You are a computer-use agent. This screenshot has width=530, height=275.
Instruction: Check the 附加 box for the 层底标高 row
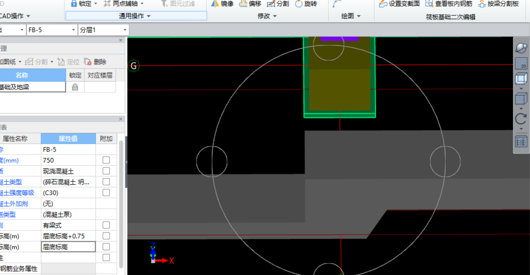(x=106, y=247)
